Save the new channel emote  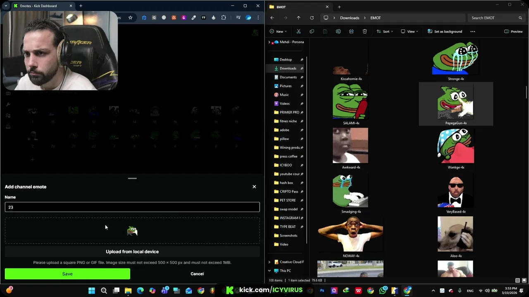[67, 274]
